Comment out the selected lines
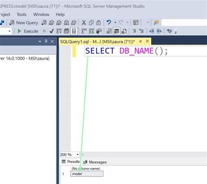Image resolution: width=207 pixels, height=184 pixels. pos(134,31)
